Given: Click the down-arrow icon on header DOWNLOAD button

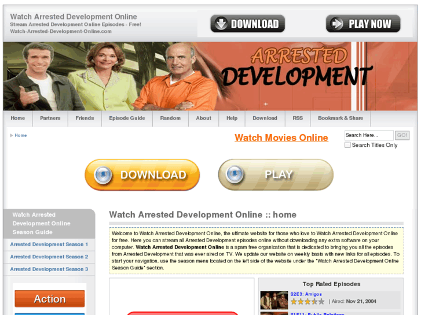Looking at the screenshot, I should tap(221, 24).
